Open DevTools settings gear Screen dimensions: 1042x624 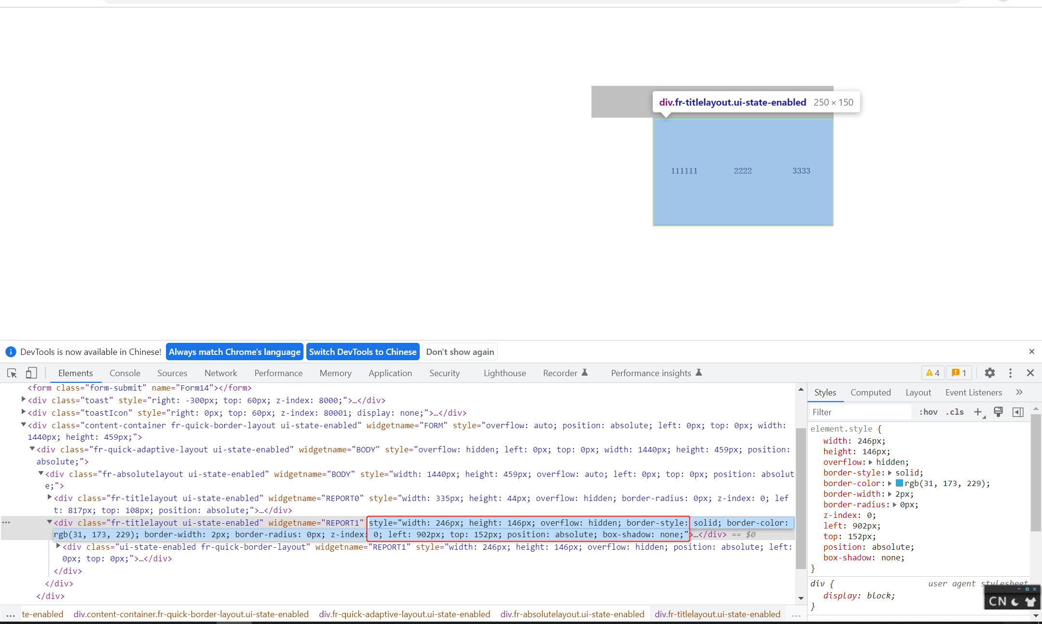pyautogui.click(x=989, y=373)
